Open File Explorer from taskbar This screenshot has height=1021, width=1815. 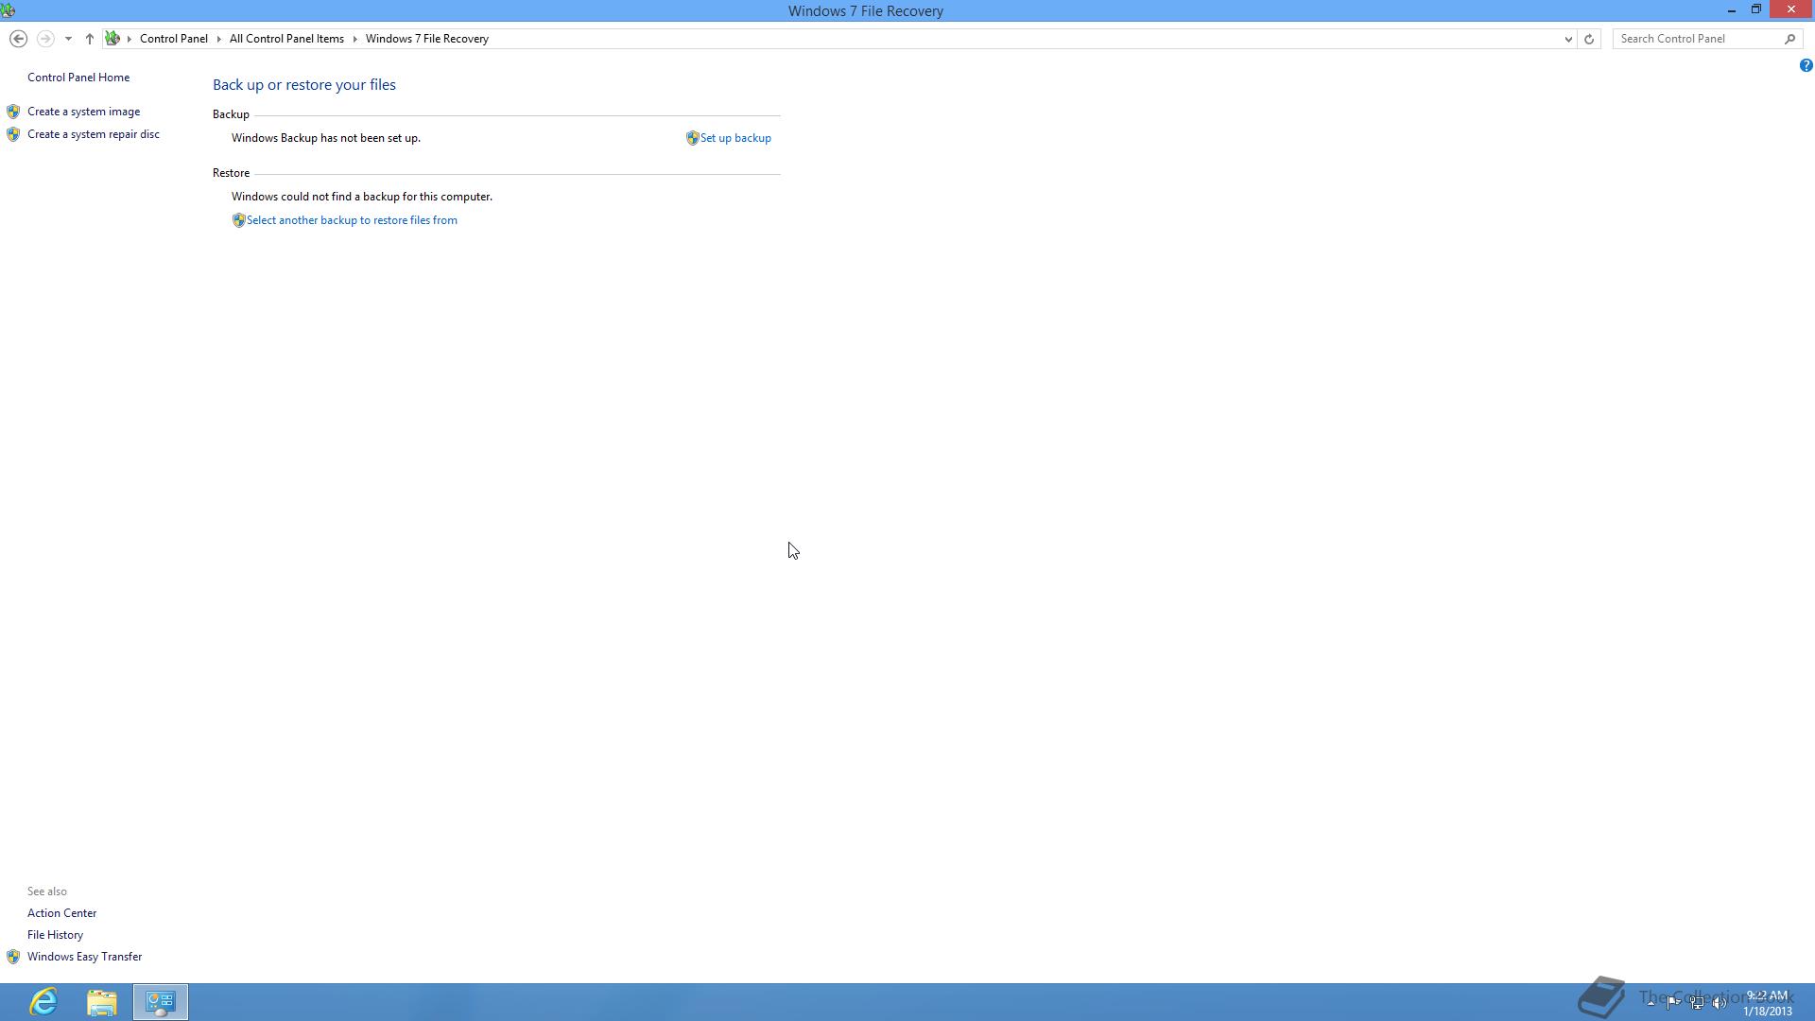[x=102, y=1002]
